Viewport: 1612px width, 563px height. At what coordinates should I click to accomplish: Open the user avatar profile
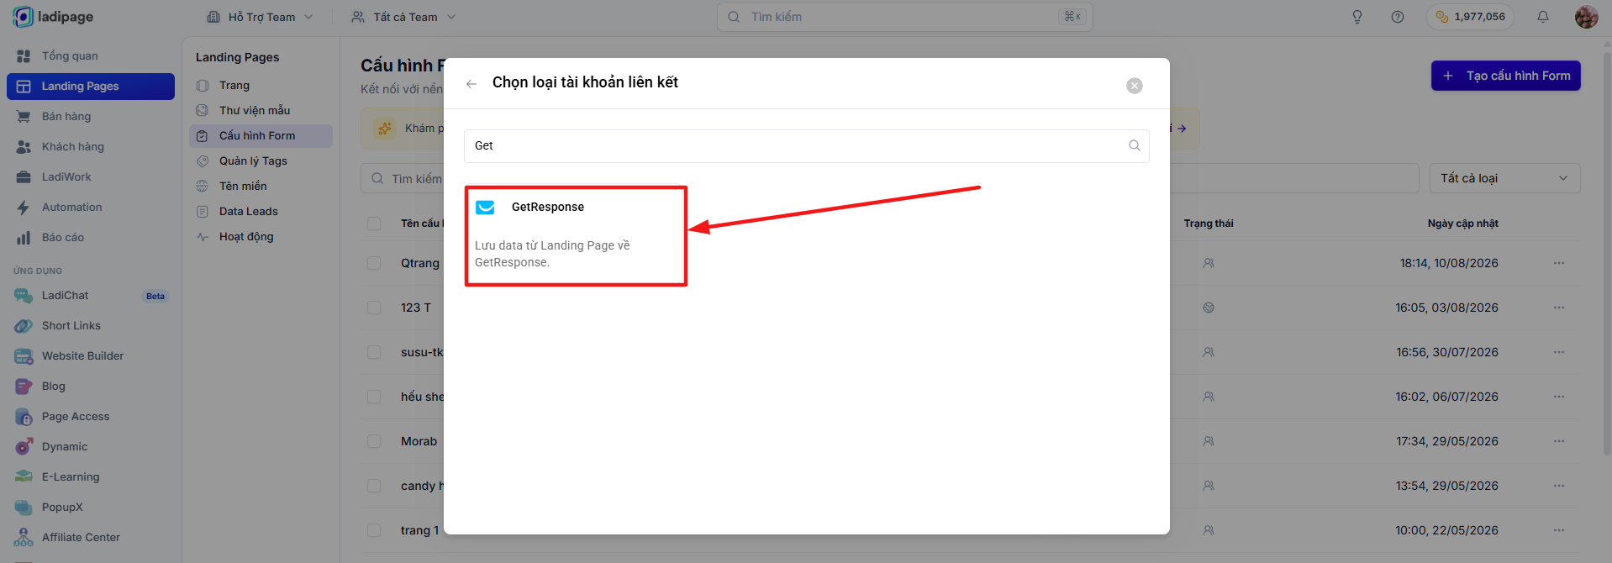pyautogui.click(x=1586, y=17)
